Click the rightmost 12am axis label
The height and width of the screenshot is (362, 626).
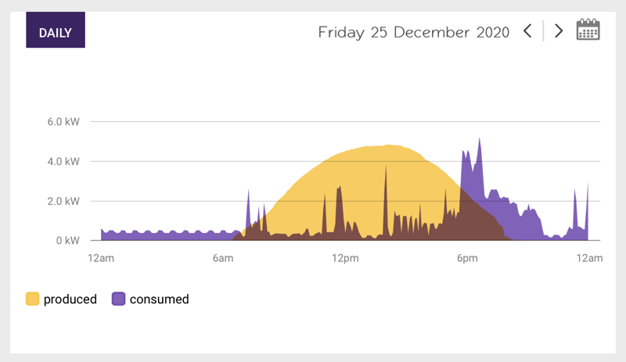589,258
